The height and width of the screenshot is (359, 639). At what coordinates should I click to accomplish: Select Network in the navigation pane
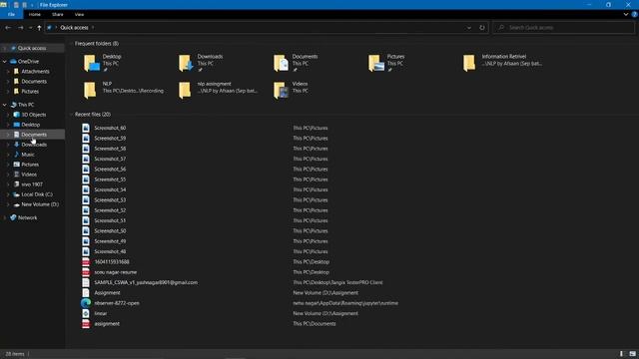[x=27, y=217]
